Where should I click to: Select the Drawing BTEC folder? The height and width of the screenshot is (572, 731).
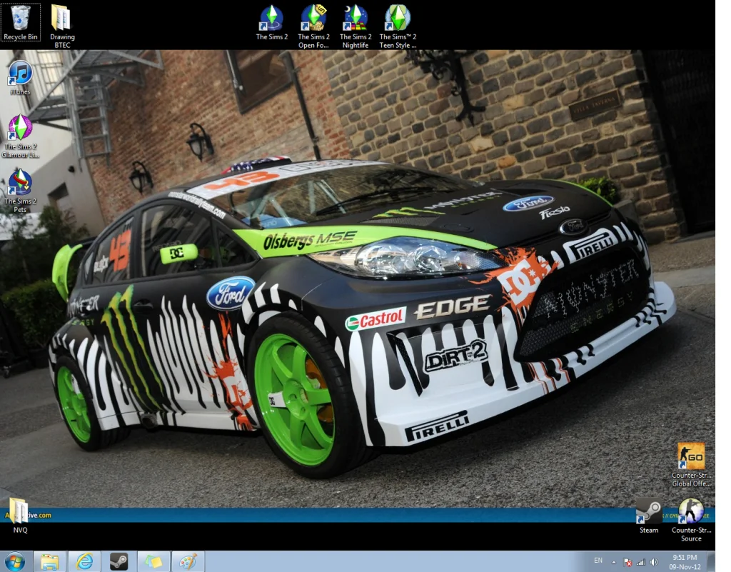[x=62, y=26]
